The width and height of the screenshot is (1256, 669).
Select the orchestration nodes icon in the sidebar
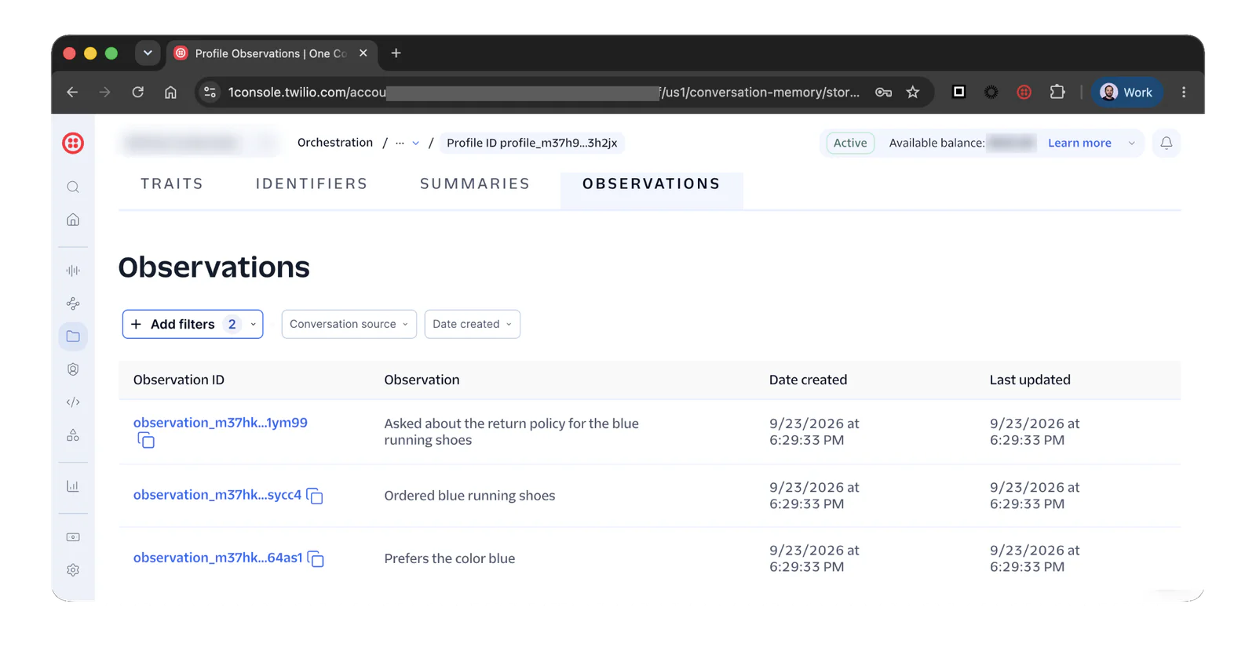tap(73, 304)
